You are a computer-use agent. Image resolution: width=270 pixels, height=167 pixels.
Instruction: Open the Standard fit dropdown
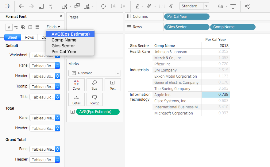click(x=194, y=6)
